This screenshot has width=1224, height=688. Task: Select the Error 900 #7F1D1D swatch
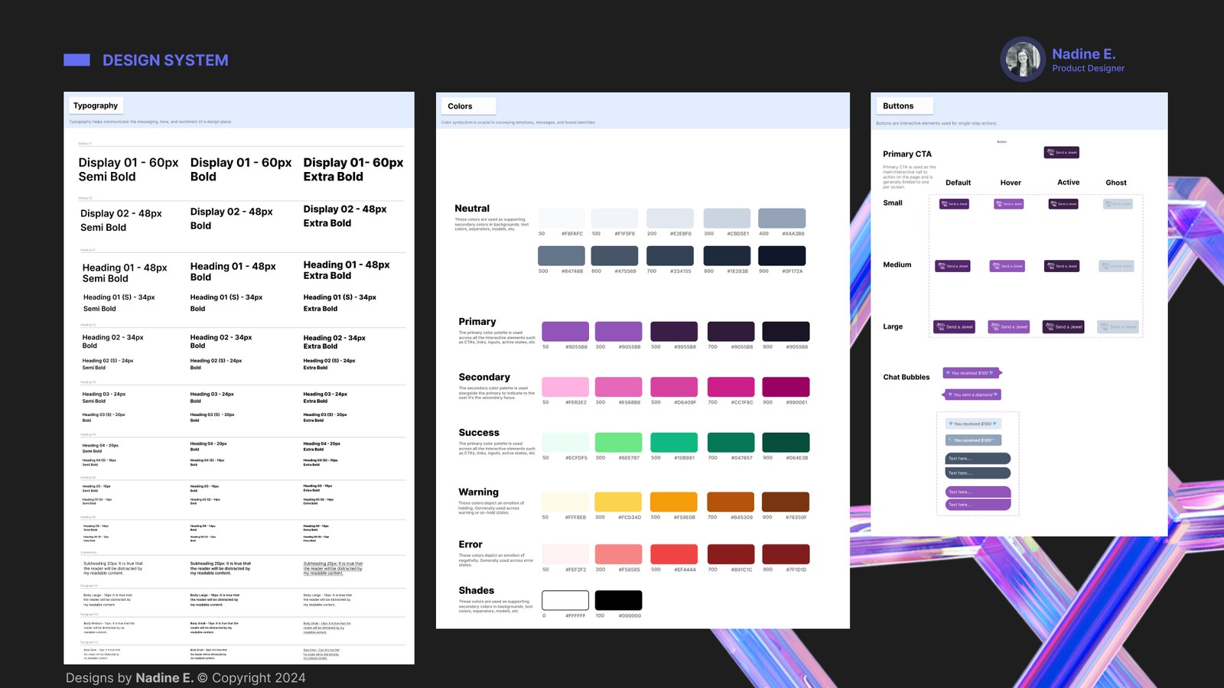pos(786,554)
